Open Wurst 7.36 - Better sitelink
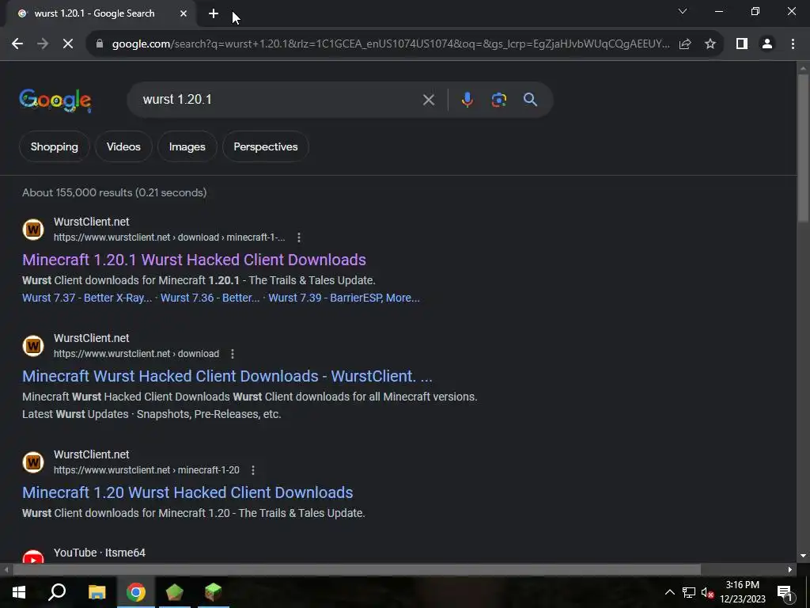Image resolution: width=810 pixels, height=608 pixels. click(210, 298)
